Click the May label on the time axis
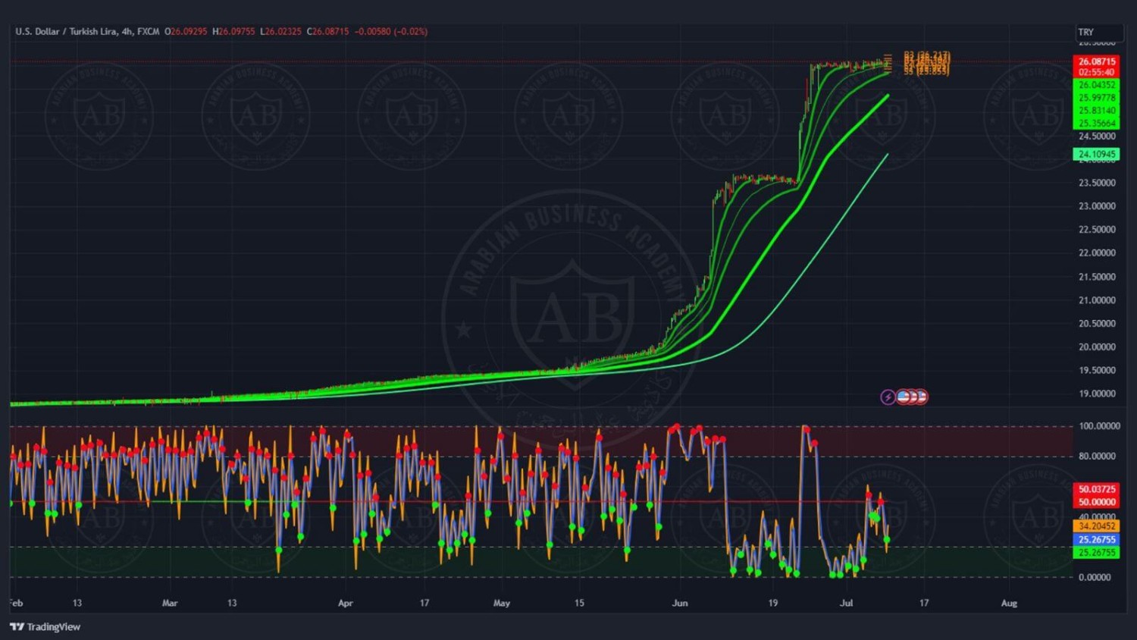 (x=502, y=604)
